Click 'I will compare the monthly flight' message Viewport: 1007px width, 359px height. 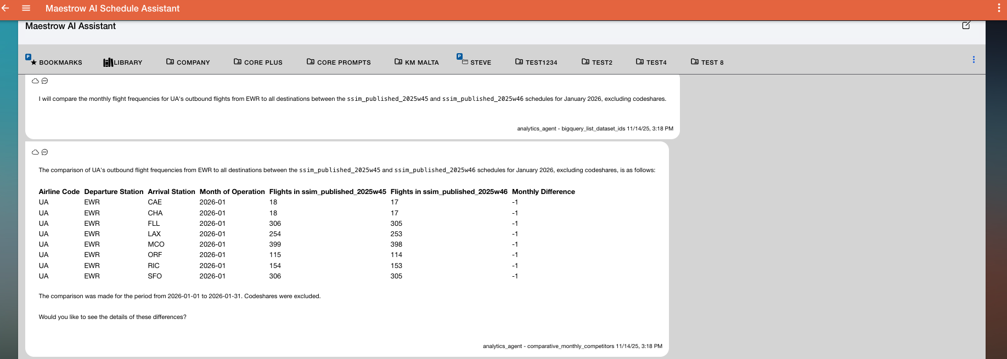pyautogui.click(x=352, y=99)
